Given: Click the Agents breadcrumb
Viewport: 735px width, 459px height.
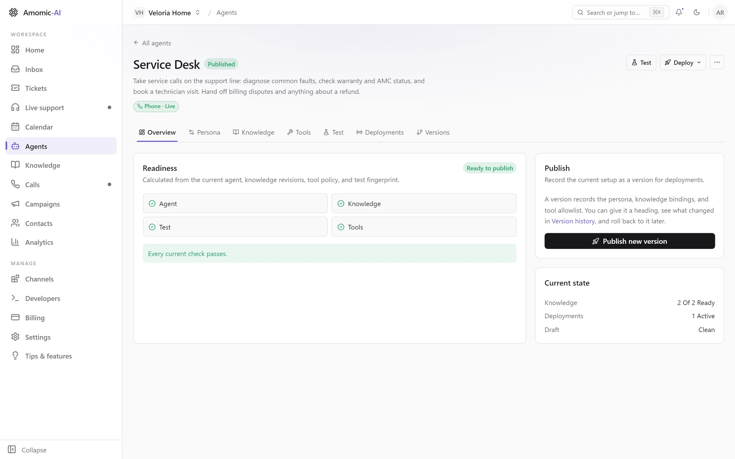Looking at the screenshot, I should (227, 13).
